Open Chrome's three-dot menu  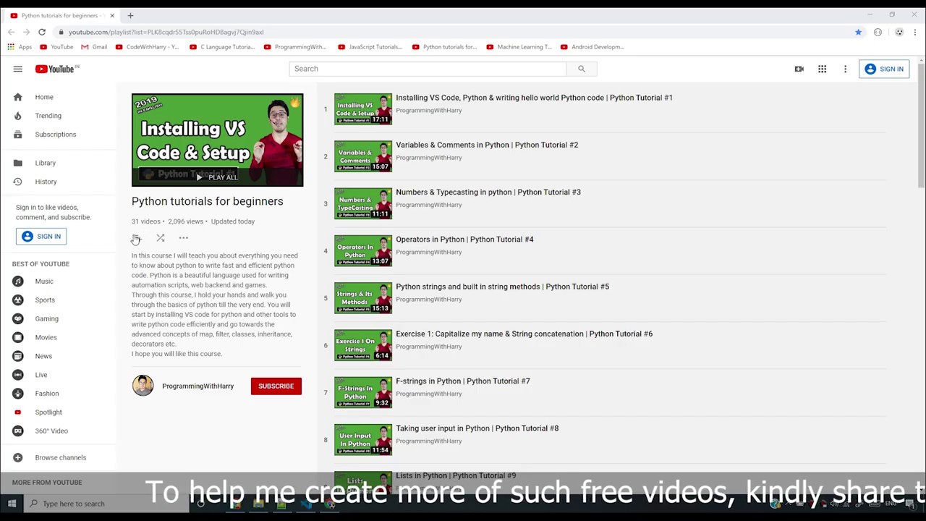coord(914,32)
